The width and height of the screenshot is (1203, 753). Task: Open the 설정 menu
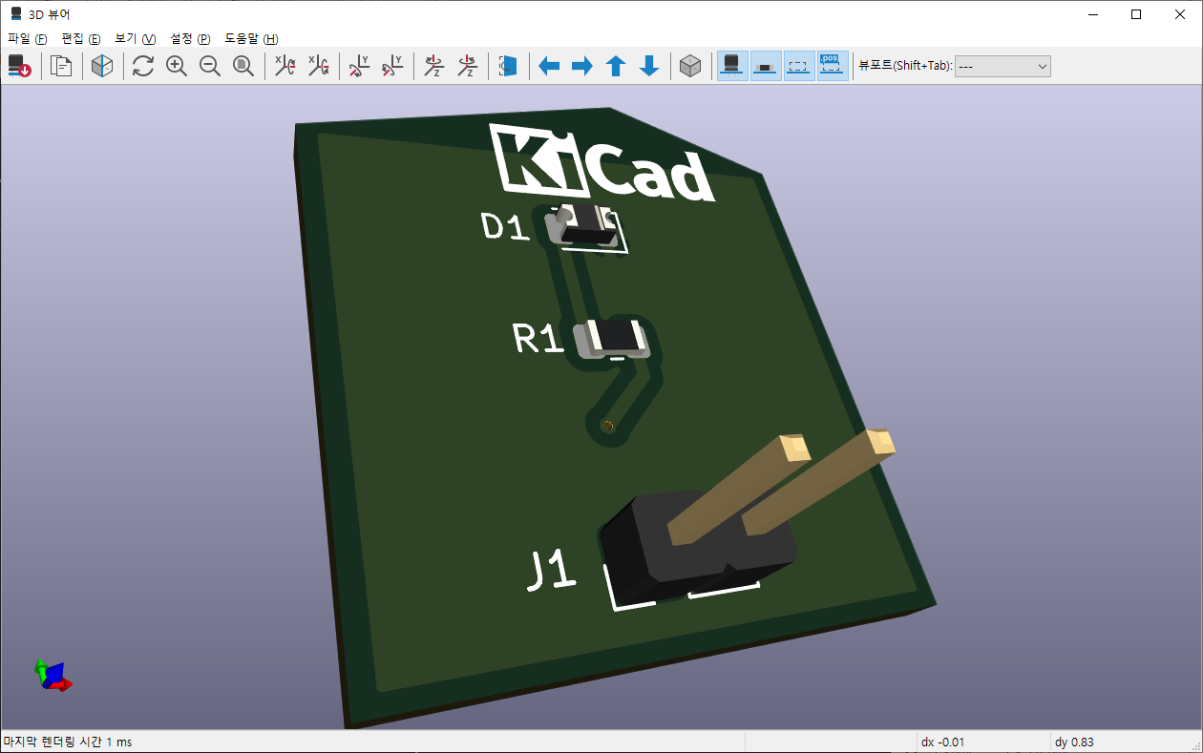coord(190,39)
